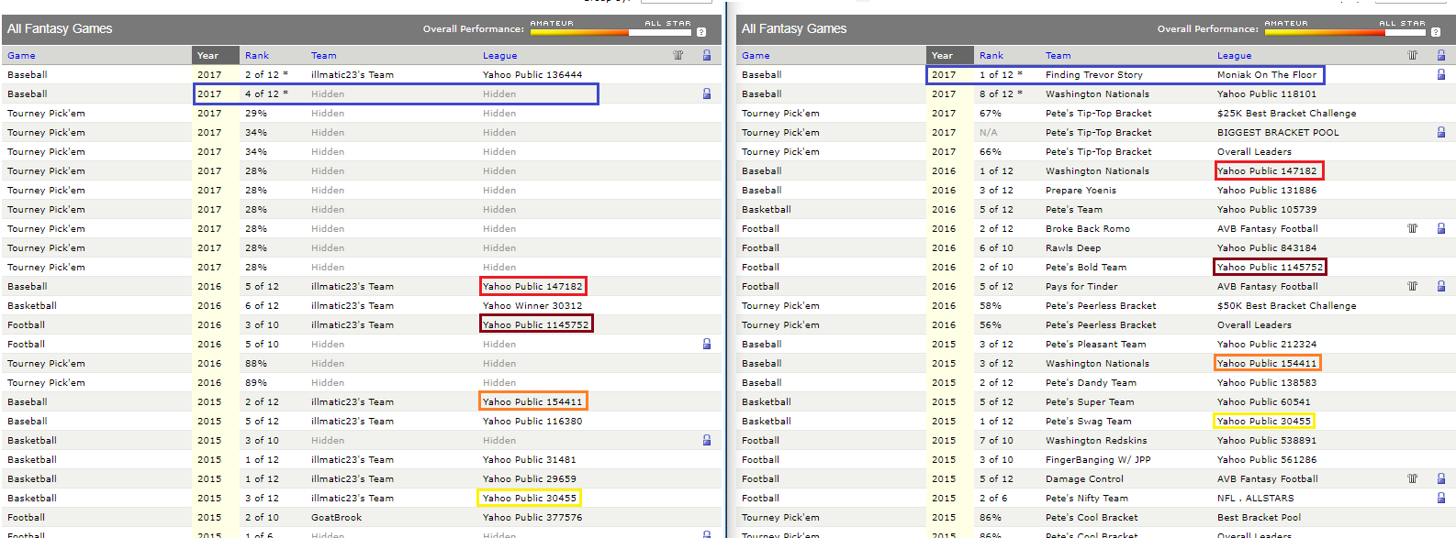Click the right Overall Performance amateur-to-all-star bar

pos(1345,32)
